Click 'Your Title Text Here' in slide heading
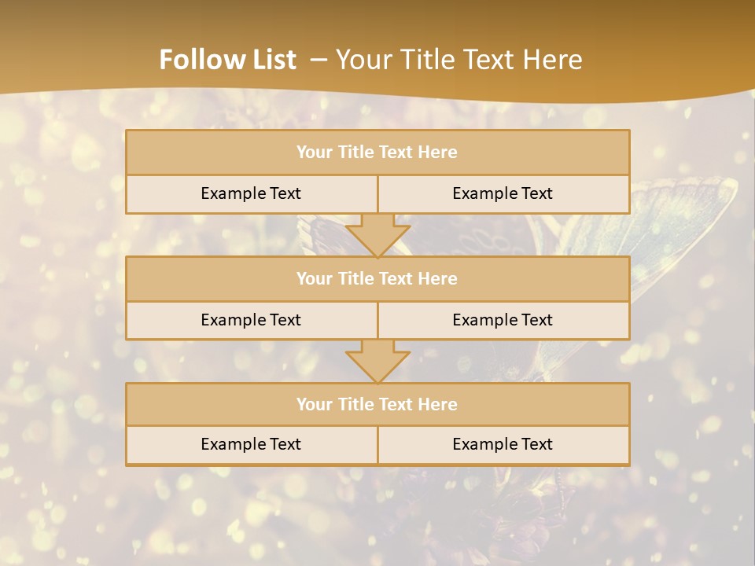Image resolution: width=755 pixels, height=566 pixels. point(459,60)
